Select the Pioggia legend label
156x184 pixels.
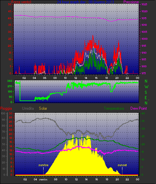6,108
